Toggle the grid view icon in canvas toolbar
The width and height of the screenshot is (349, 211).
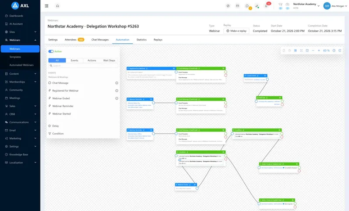[x=295, y=51]
